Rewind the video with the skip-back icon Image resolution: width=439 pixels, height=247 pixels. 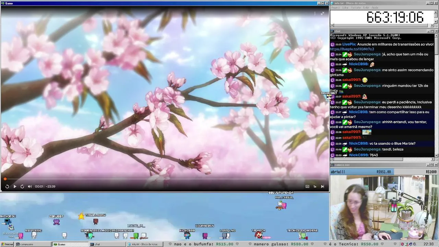tap(7, 187)
